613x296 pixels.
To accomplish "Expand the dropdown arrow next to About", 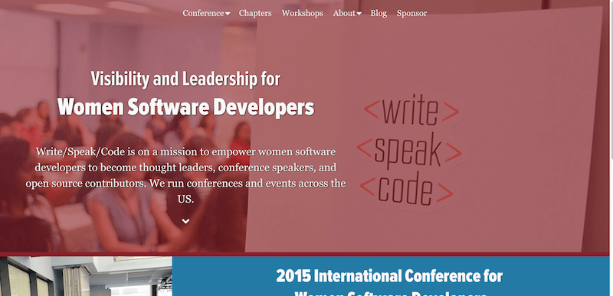I will tap(359, 14).
